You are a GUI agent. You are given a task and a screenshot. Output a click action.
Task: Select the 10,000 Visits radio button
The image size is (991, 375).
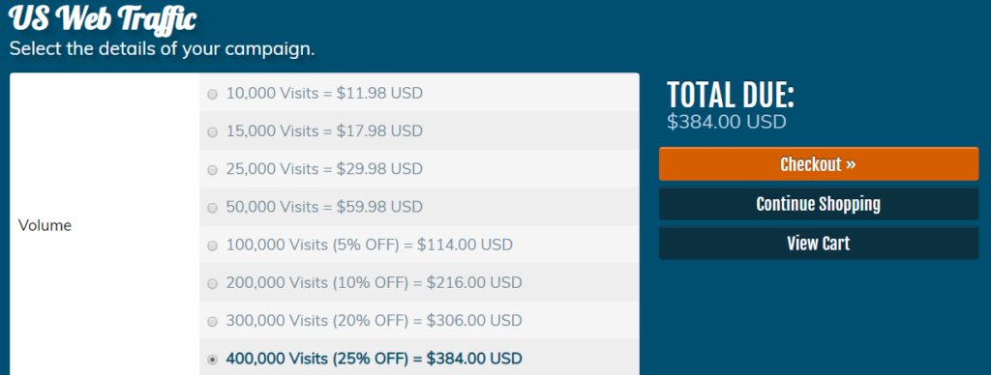pyautogui.click(x=212, y=94)
